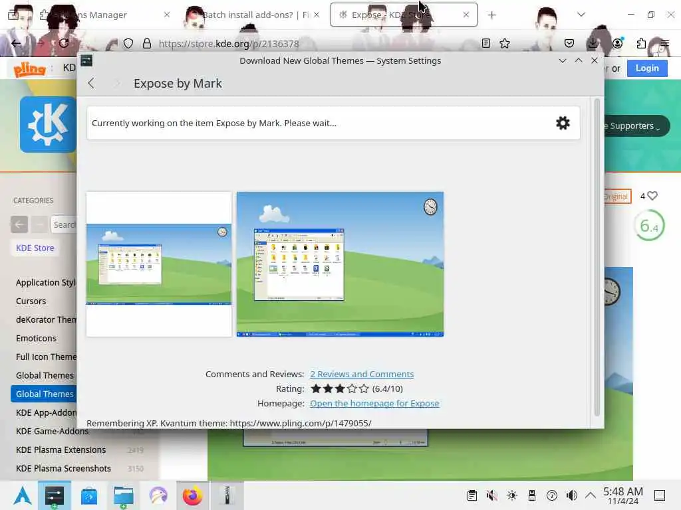Image resolution: width=681 pixels, height=510 pixels.
Task: Open the Application Styles category
Action: [46, 282]
